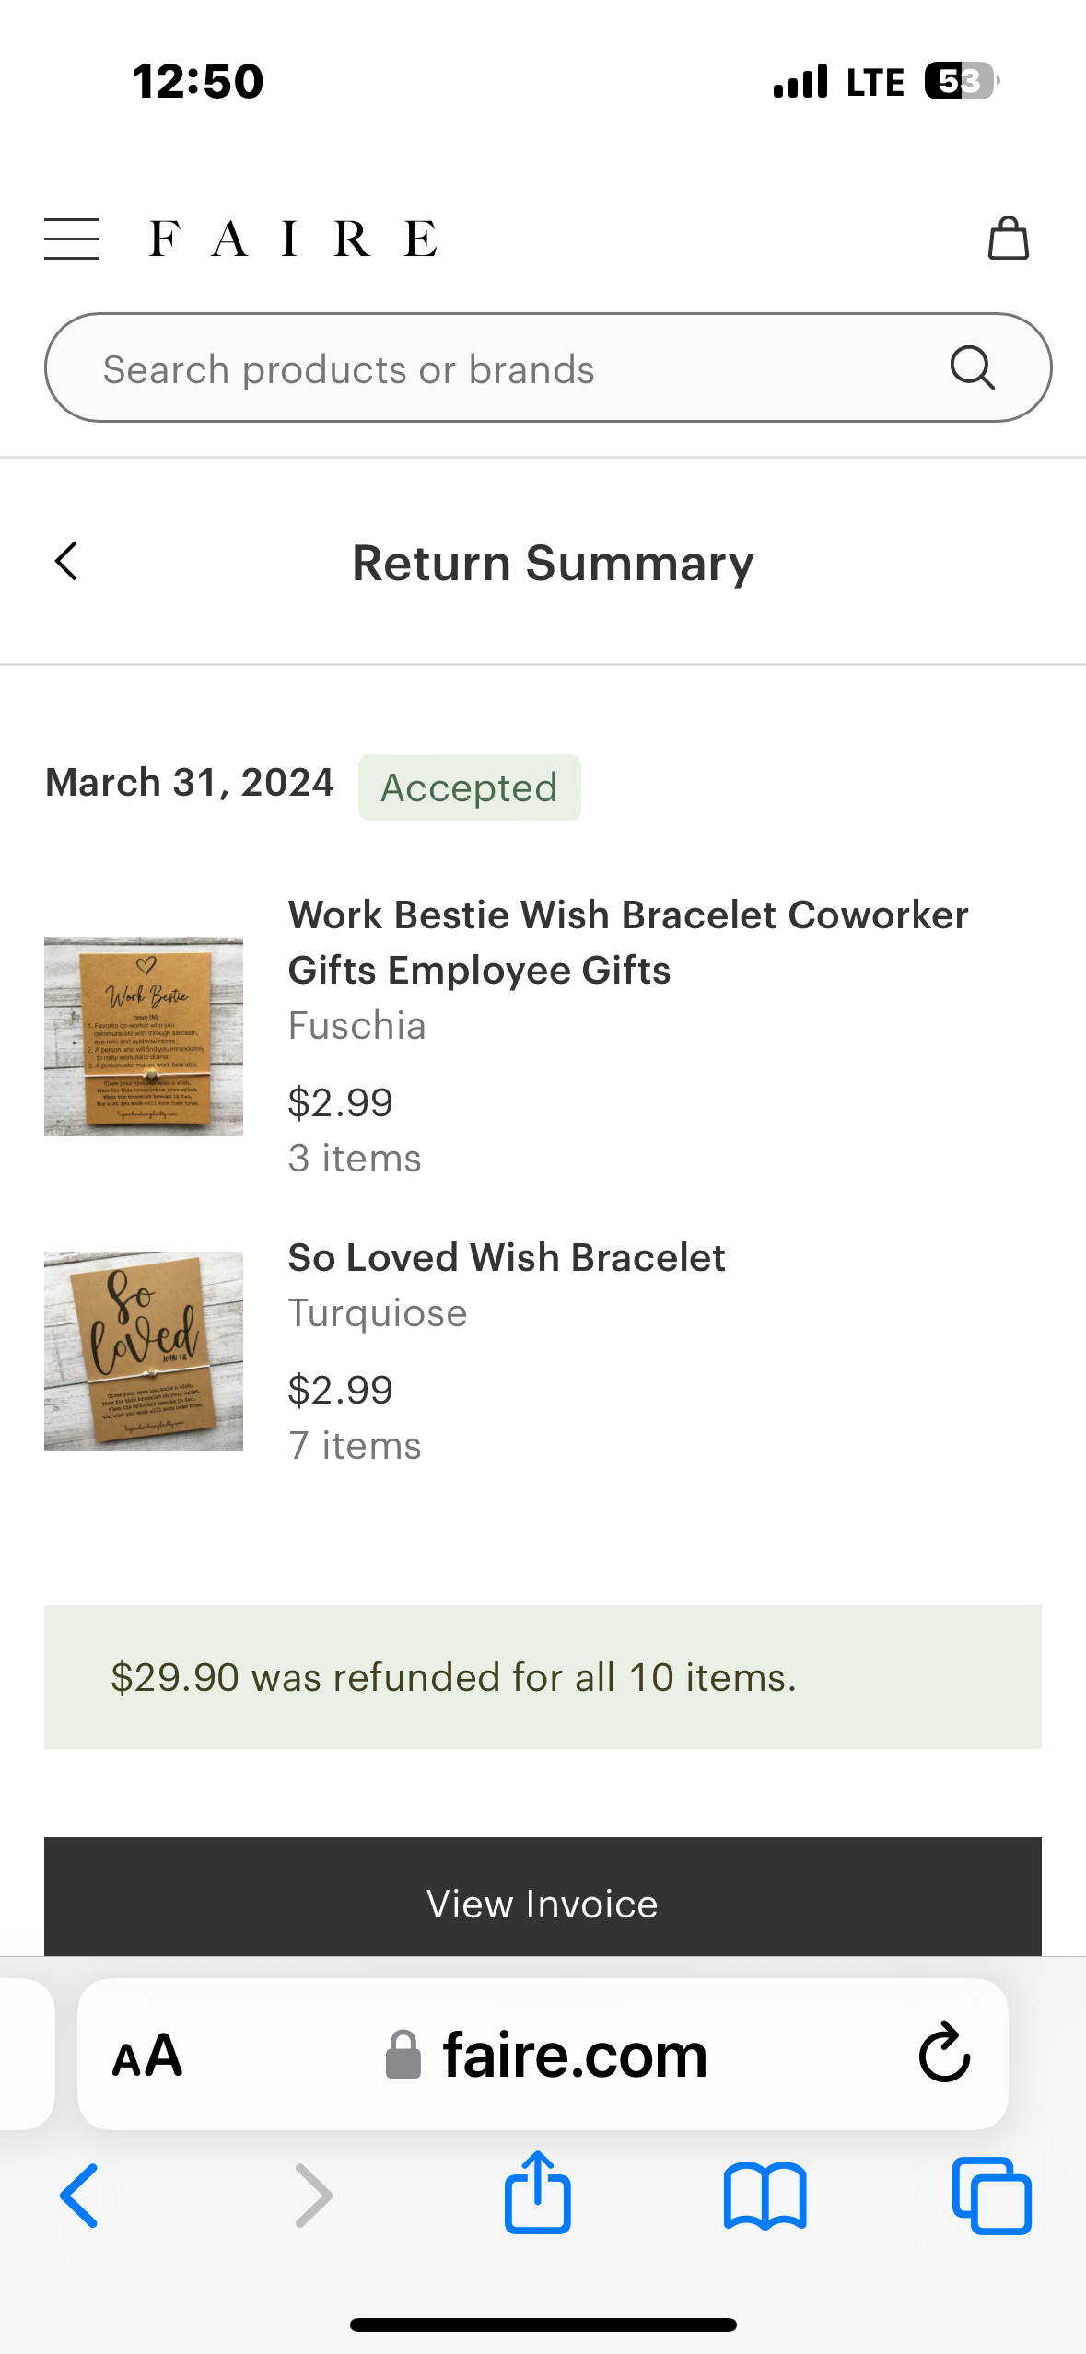
Task: Open the hamburger navigation menu
Action: point(72,239)
